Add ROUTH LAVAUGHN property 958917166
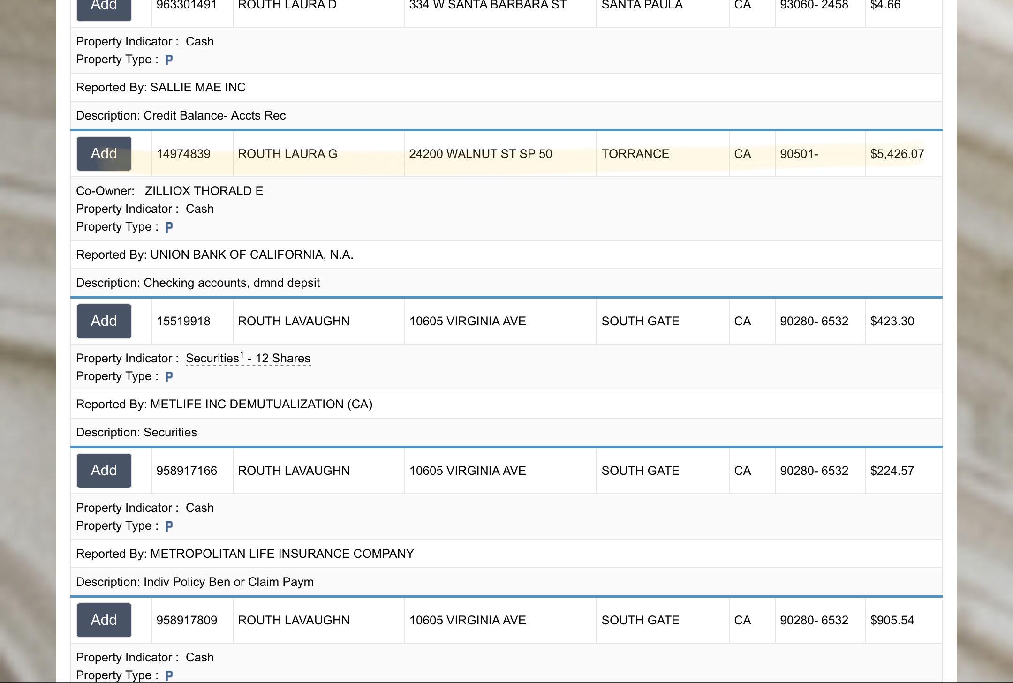This screenshot has width=1013, height=683. pos(104,471)
